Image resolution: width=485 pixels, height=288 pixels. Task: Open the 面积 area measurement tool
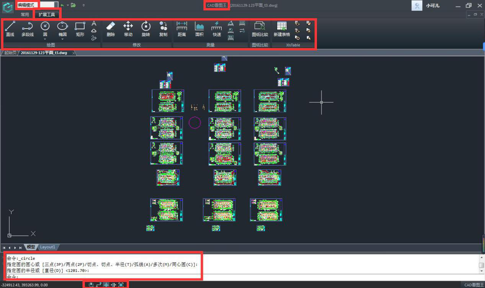199,29
